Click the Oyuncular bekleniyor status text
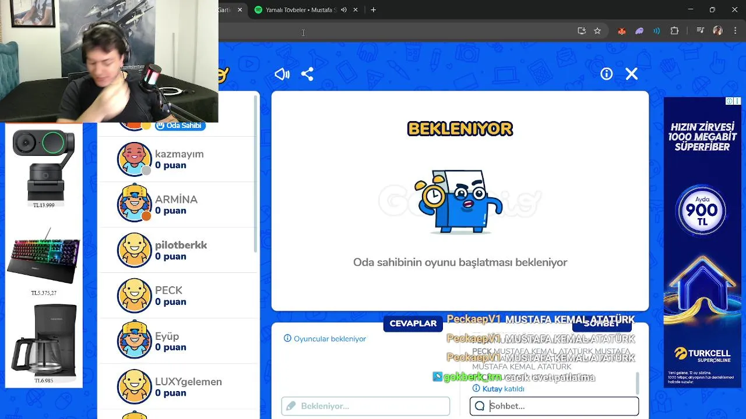 tap(330, 339)
